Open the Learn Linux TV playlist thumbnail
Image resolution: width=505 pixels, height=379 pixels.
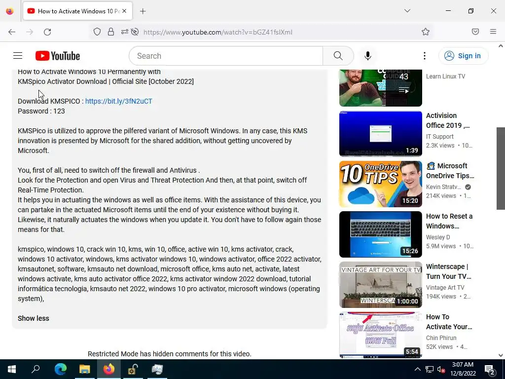[x=380, y=88]
